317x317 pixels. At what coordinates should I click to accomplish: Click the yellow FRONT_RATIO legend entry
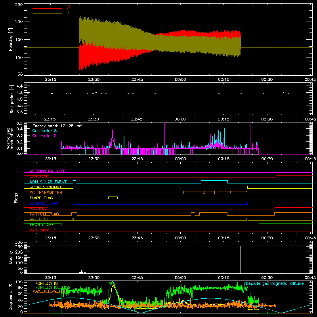[x=45, y=283]
